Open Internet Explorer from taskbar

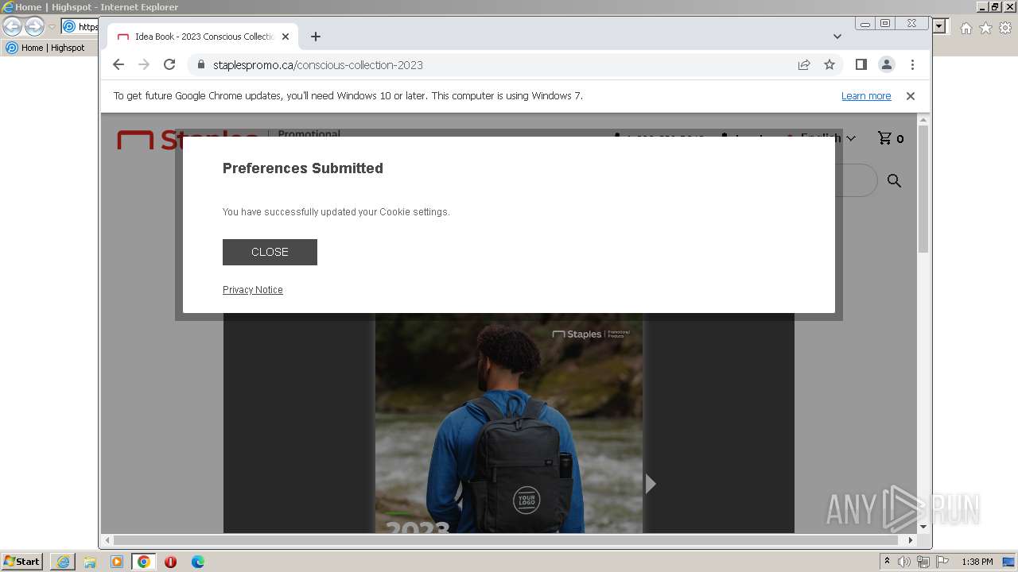pyautogui.click(x=63, y=562)
